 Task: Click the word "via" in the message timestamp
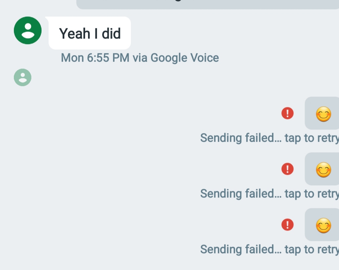point(140,58)
